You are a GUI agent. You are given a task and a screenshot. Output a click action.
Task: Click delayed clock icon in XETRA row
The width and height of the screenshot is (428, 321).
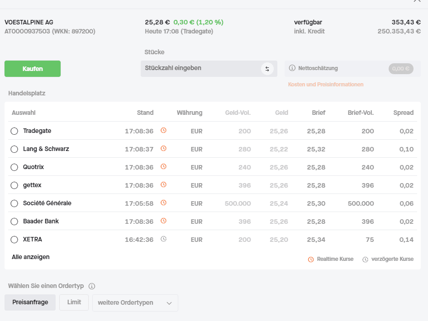tap(164, 239)
